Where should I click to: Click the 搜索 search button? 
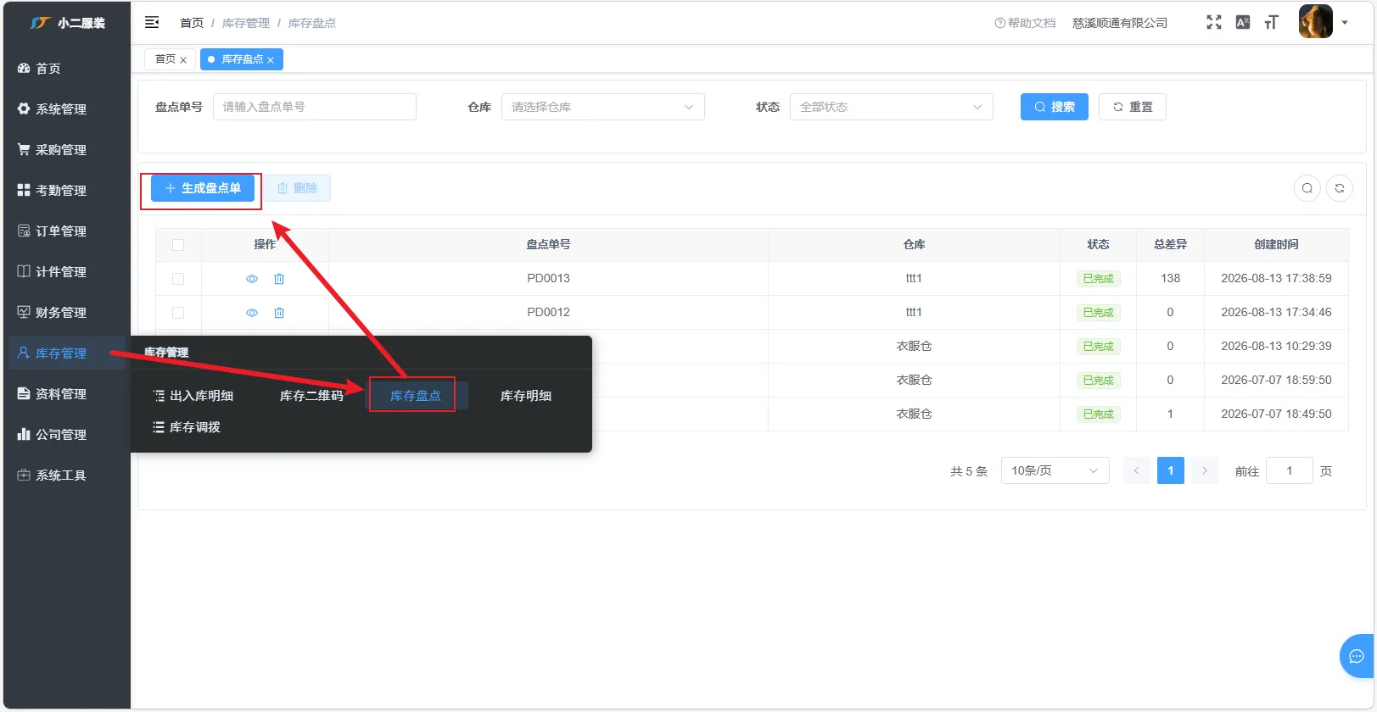[x=1055, y=107]
